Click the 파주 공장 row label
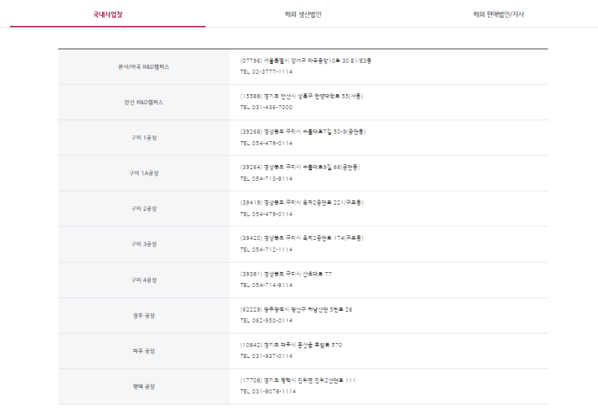This screenshot has width=598, height=420. (144, 350)
